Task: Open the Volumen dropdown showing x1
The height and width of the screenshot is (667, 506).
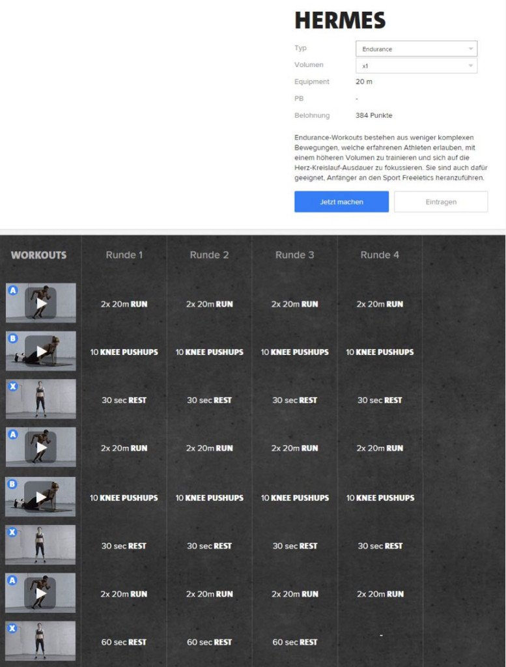Action: (416, 66)
